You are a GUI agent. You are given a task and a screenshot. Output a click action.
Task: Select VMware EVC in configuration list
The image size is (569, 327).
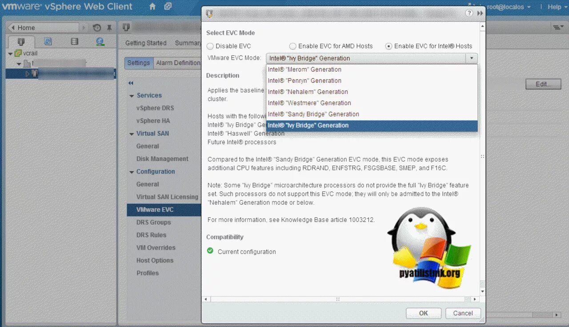coord(164,210)
